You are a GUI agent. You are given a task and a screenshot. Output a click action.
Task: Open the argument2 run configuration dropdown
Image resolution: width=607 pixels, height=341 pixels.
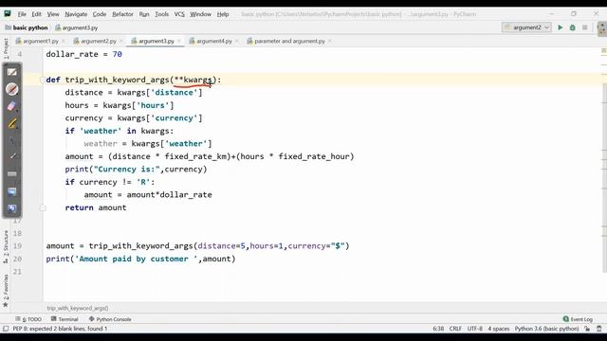526,27
